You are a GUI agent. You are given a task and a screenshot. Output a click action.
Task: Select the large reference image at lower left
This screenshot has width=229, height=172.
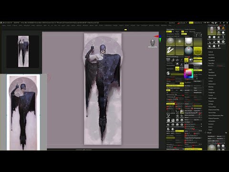click(23, 112)
